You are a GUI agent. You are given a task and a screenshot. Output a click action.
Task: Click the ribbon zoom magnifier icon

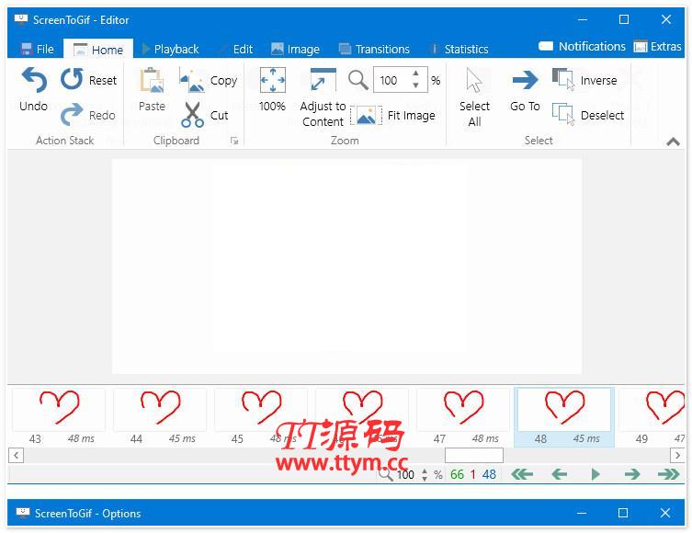357,80
